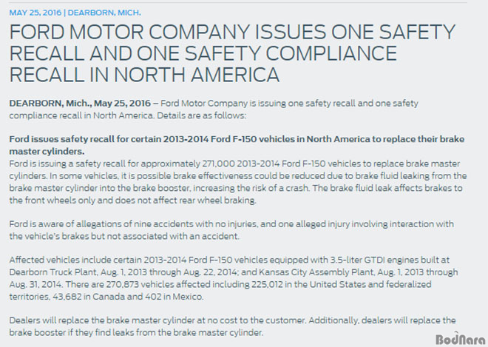
Task: Click the BodNara watermark logo
Action: click(461, 339)
